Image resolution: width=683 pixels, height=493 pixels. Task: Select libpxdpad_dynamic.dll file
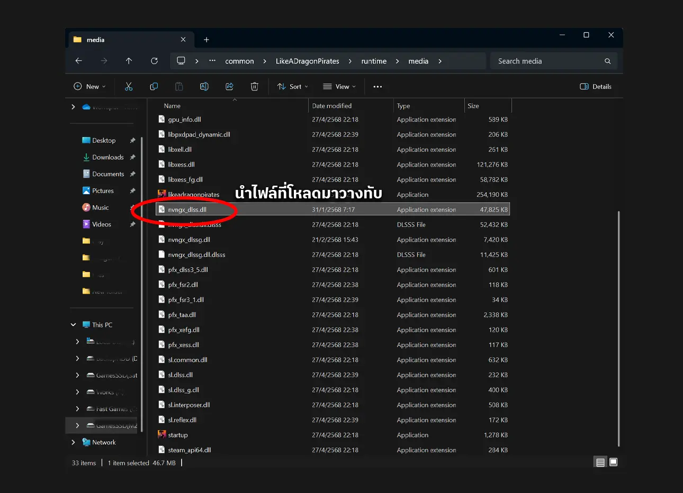click(199, 134)
